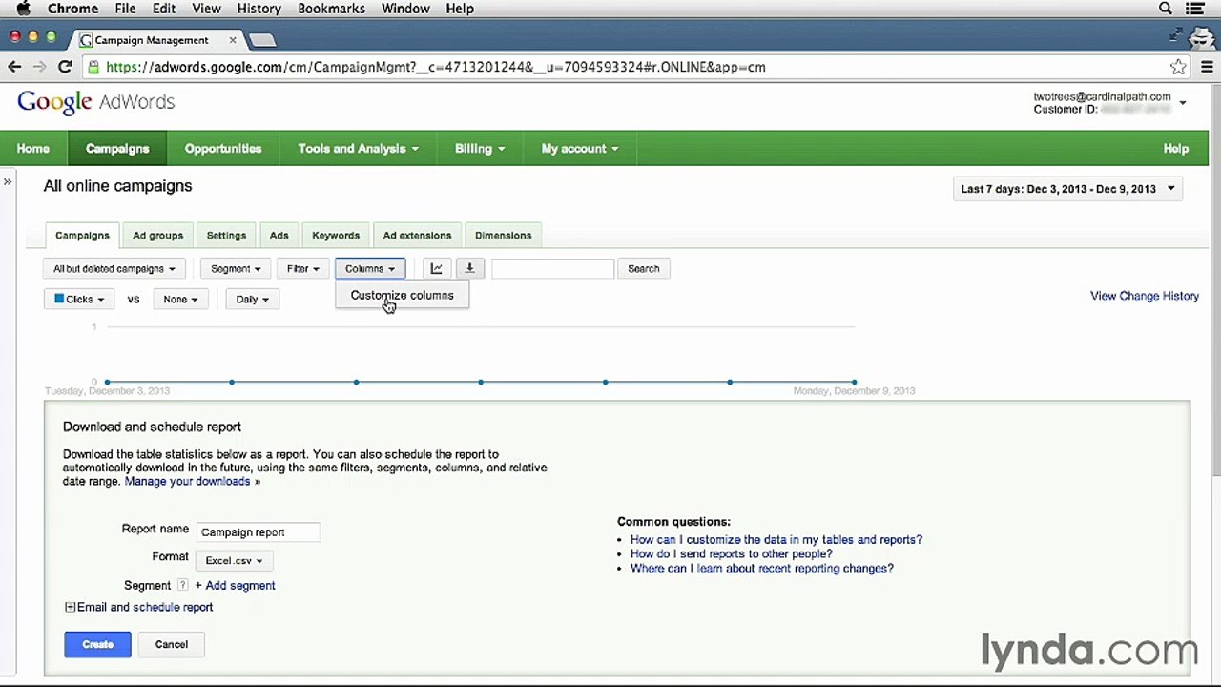Open My account menu

[x=580, y=149]
